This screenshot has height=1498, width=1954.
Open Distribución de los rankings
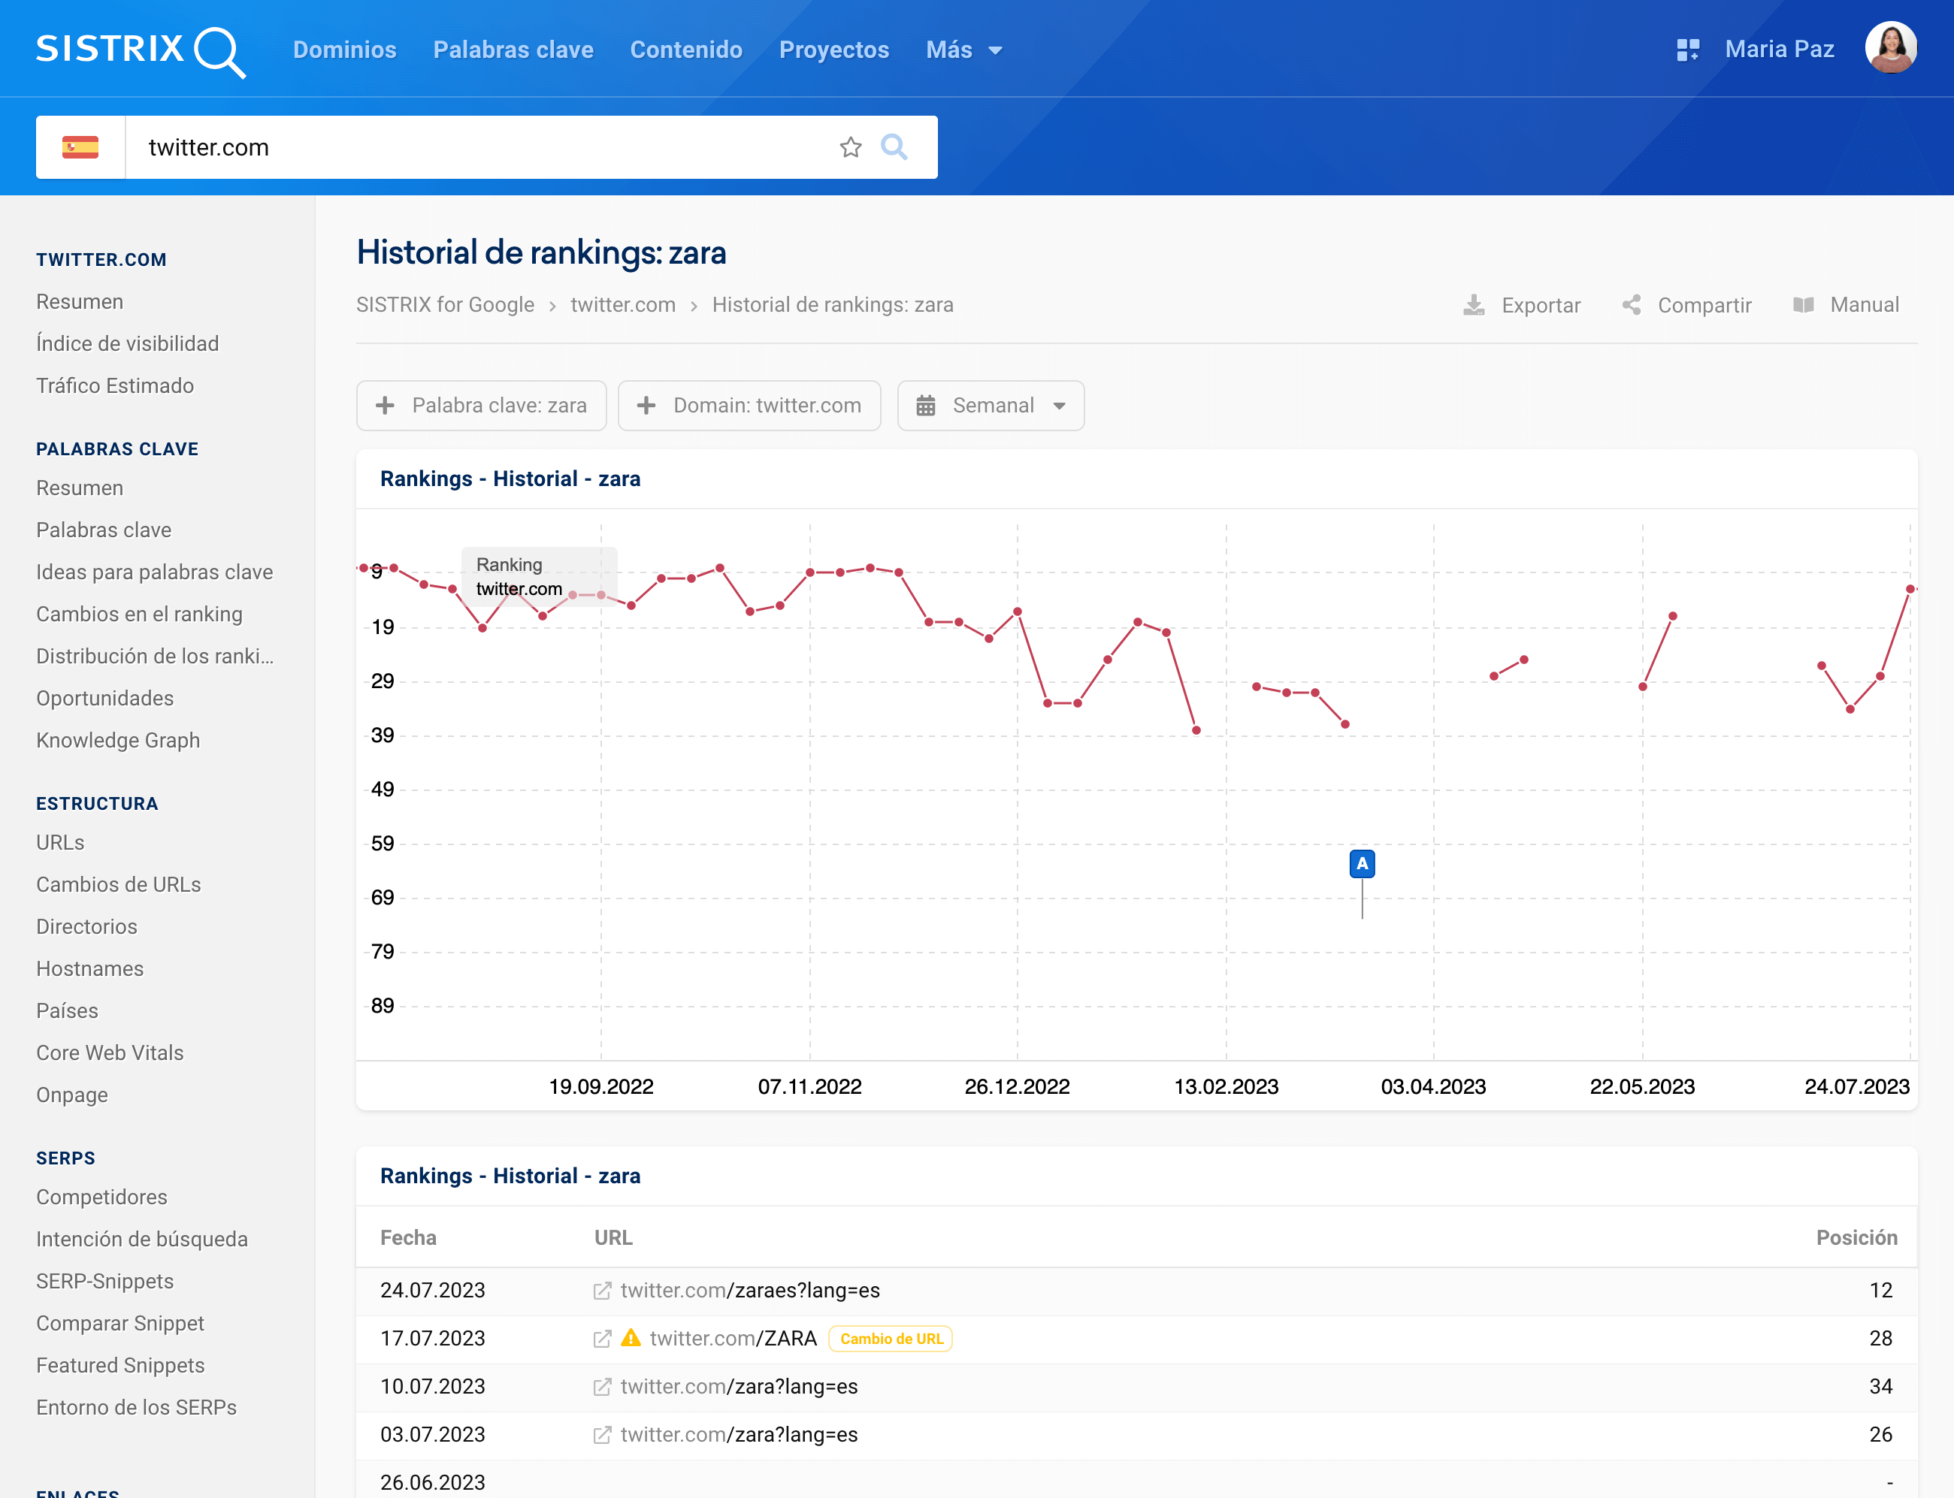coord(155,655)
